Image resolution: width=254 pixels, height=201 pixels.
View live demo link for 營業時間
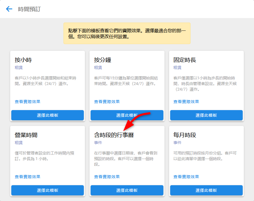(27, 177)
